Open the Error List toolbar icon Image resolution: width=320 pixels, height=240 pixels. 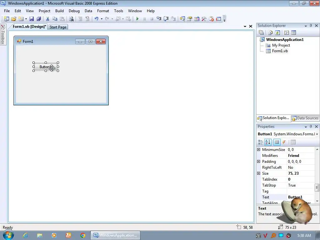pos(212,19)
